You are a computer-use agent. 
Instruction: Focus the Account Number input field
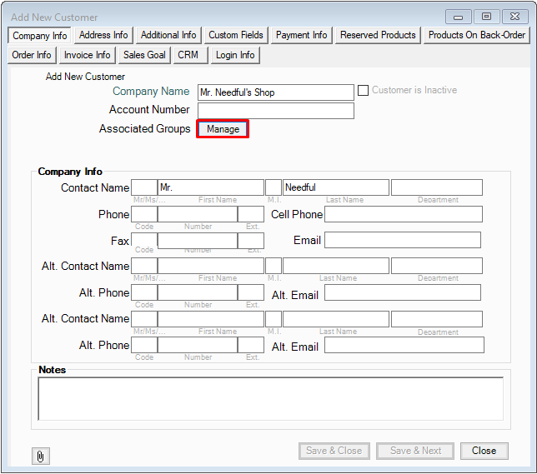click(275, 111)
